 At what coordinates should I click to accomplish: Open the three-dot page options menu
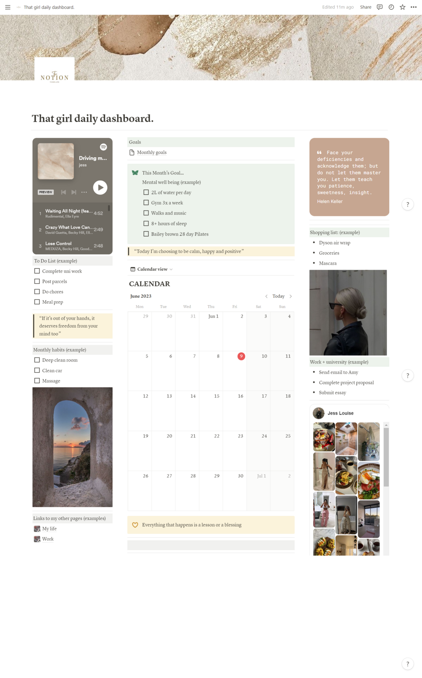pos(414,7)
